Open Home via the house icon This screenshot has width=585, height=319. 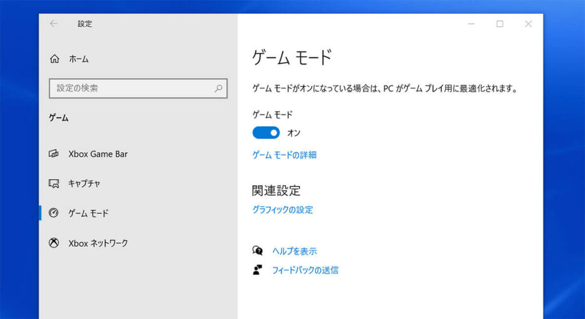coord(54,59)
